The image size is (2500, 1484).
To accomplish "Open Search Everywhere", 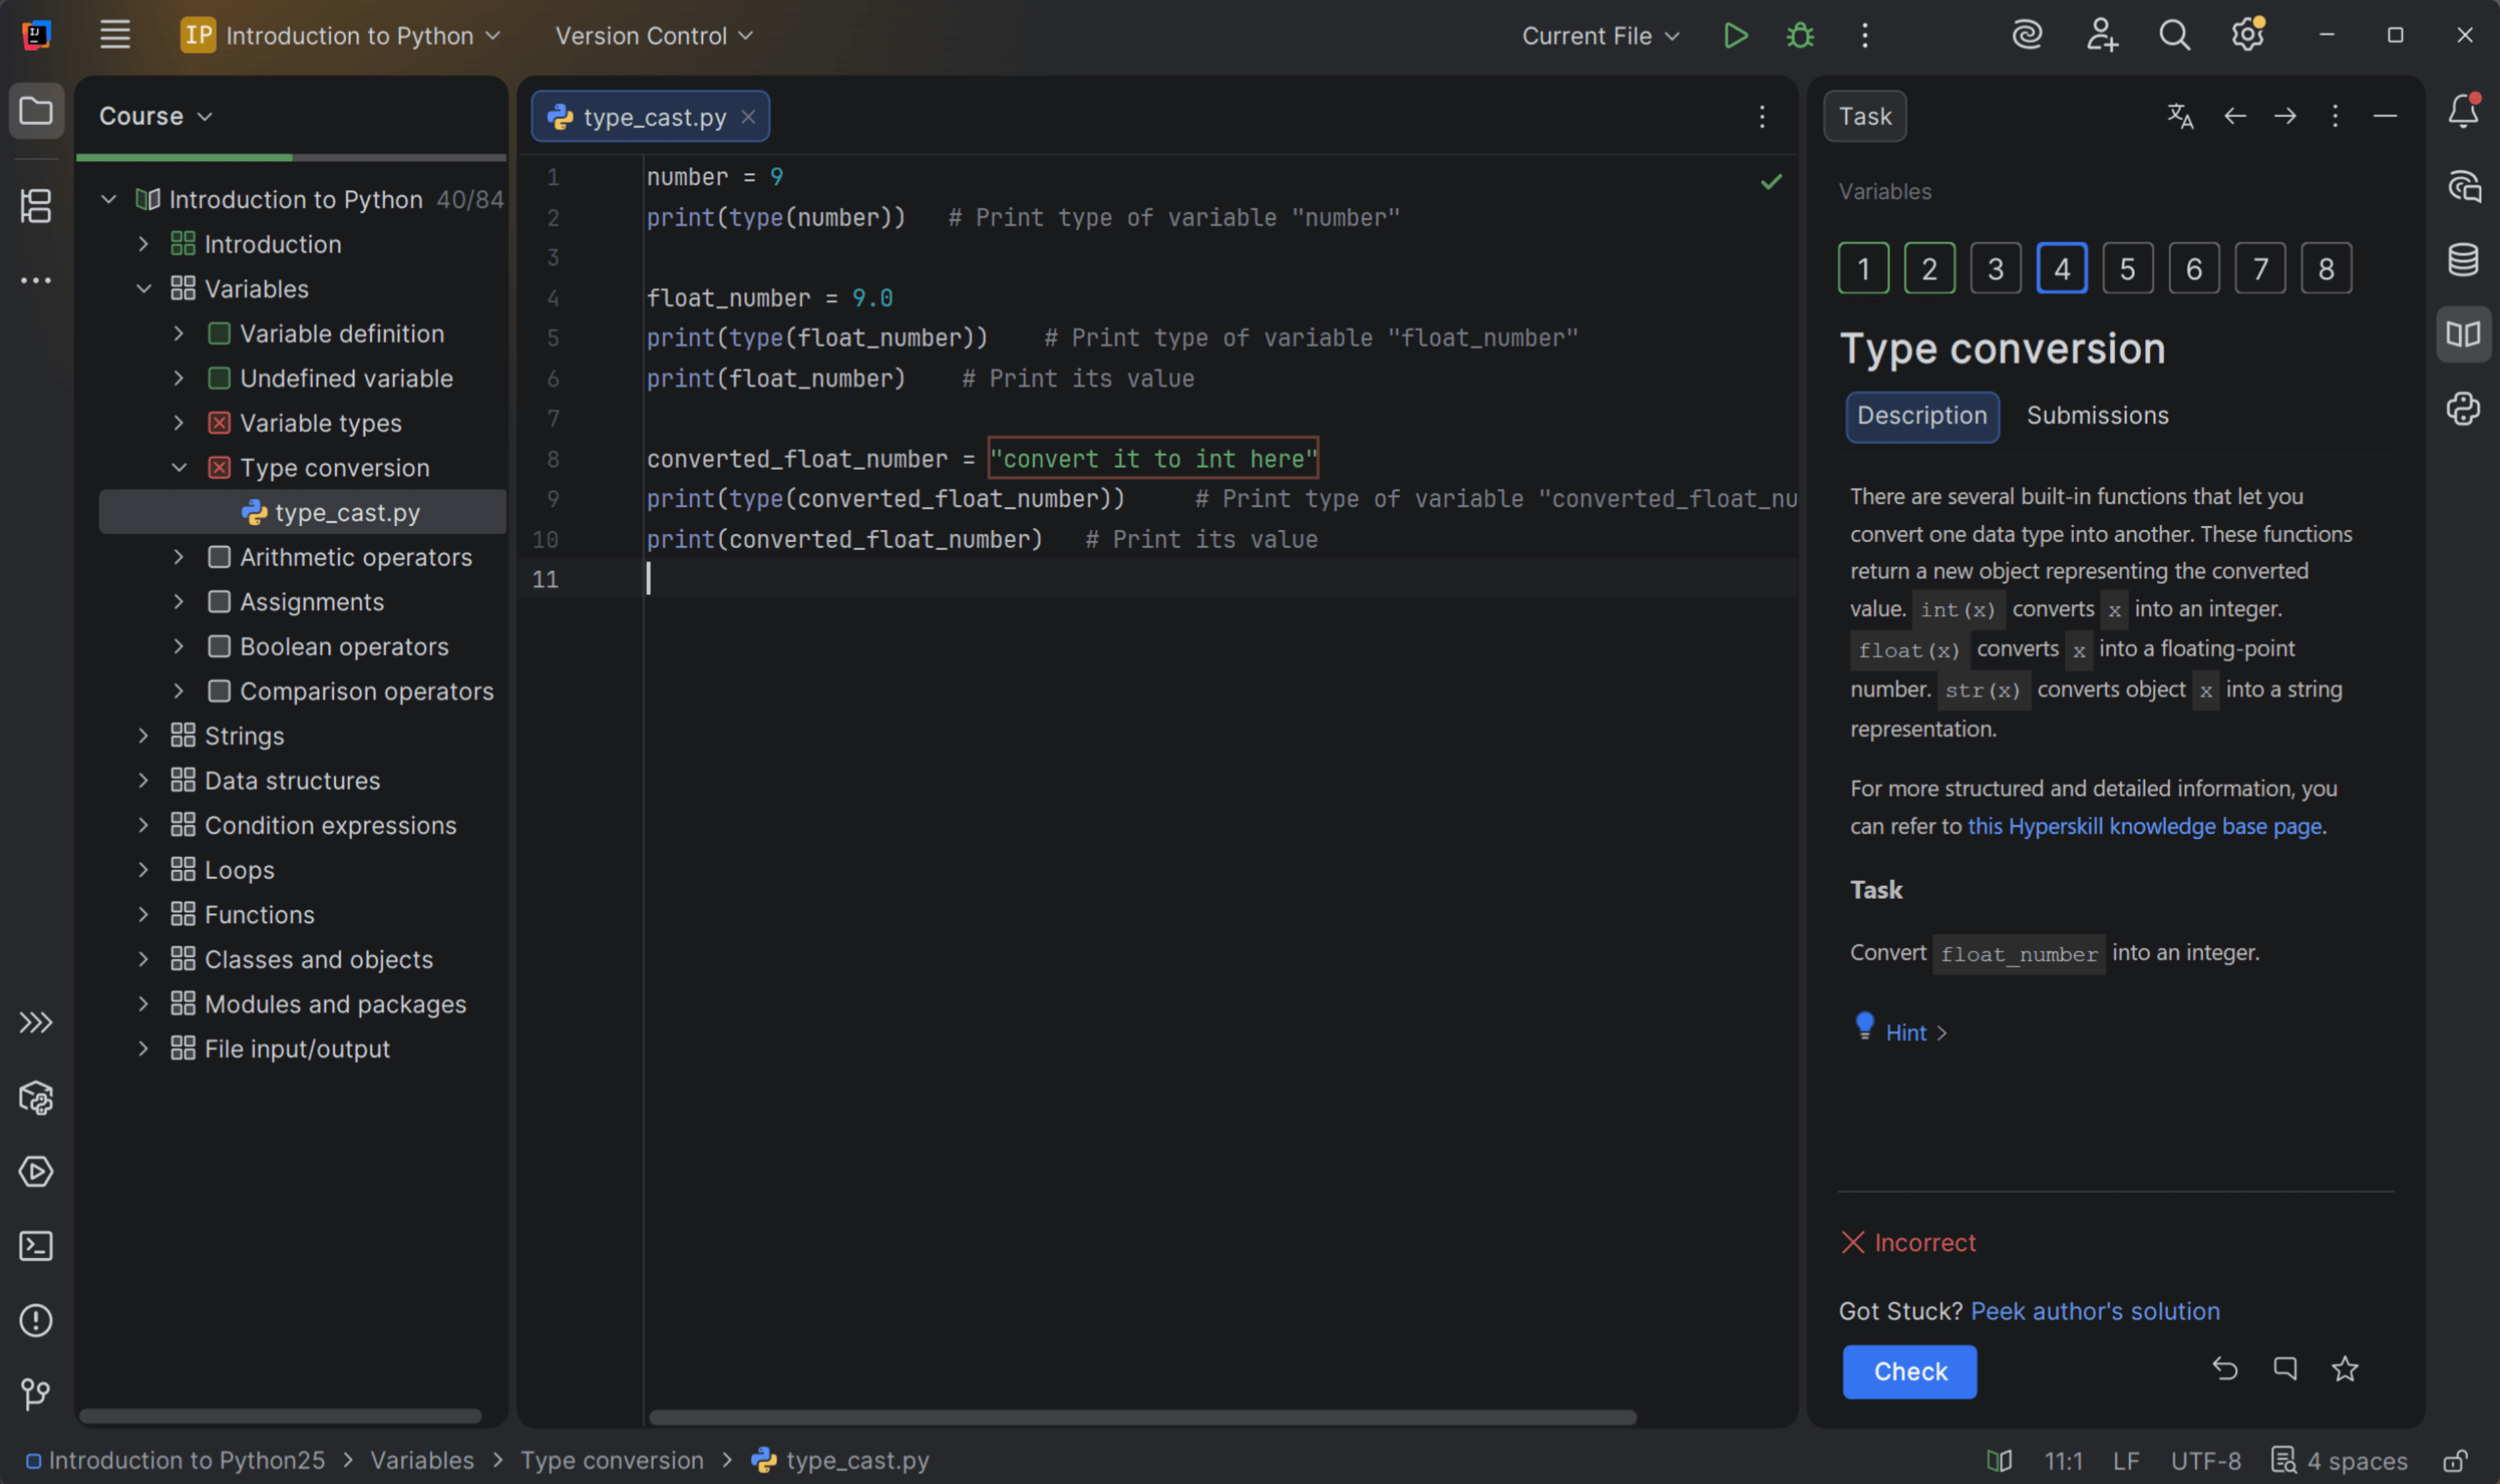I will (x=2175, y=35).
